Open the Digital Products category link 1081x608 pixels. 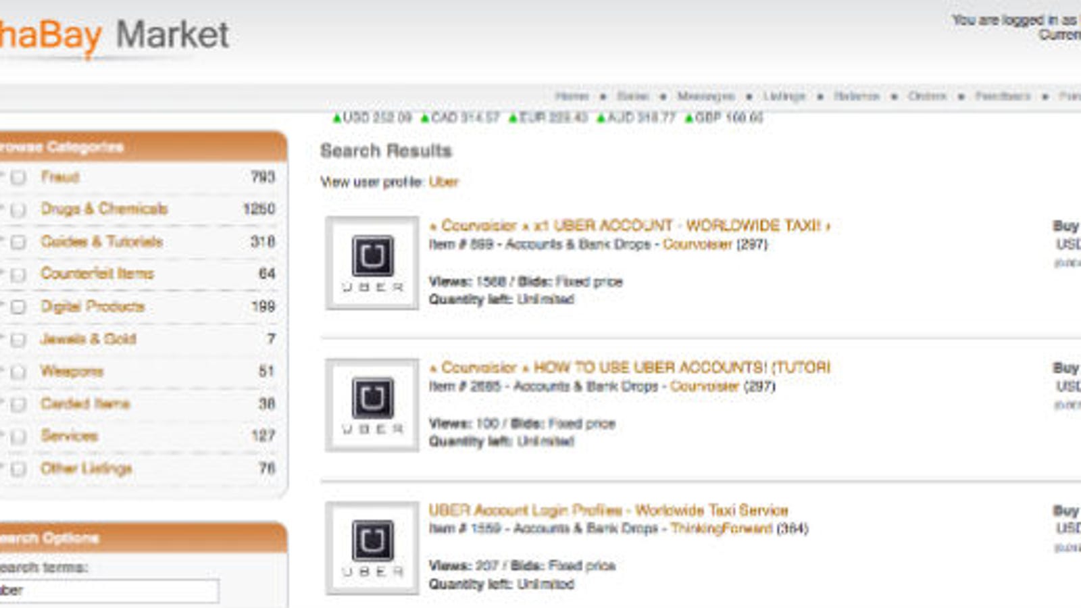point(93,306)
